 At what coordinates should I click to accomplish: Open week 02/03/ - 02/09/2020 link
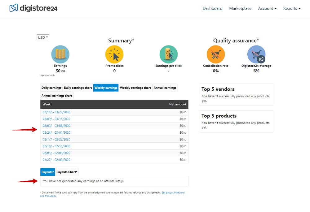pyautogui.click(x=56, y=153)
